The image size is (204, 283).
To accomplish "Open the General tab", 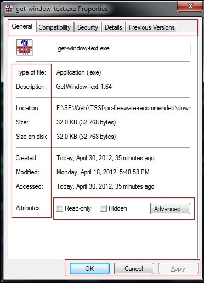I will 22,26.
